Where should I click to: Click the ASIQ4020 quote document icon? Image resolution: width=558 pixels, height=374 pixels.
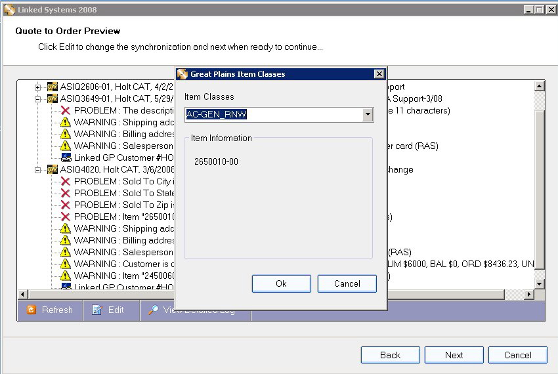coord(53,169)
